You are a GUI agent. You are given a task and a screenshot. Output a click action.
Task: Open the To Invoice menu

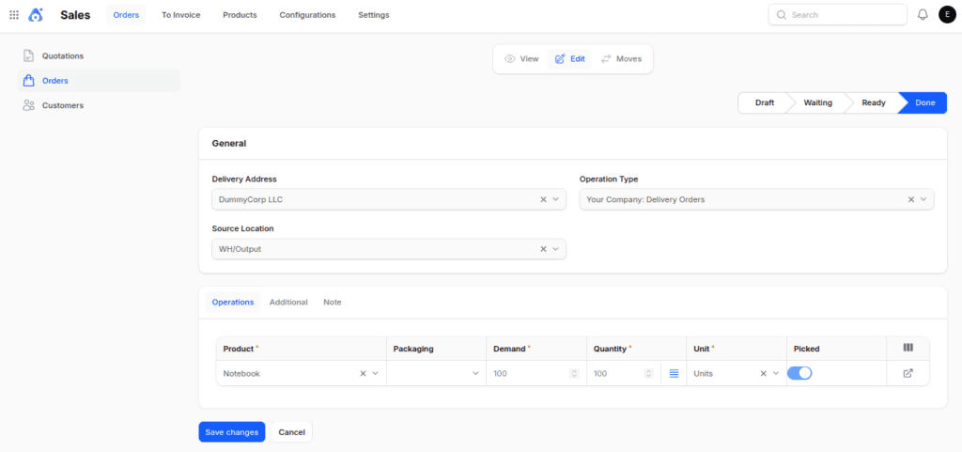point(181,15)
